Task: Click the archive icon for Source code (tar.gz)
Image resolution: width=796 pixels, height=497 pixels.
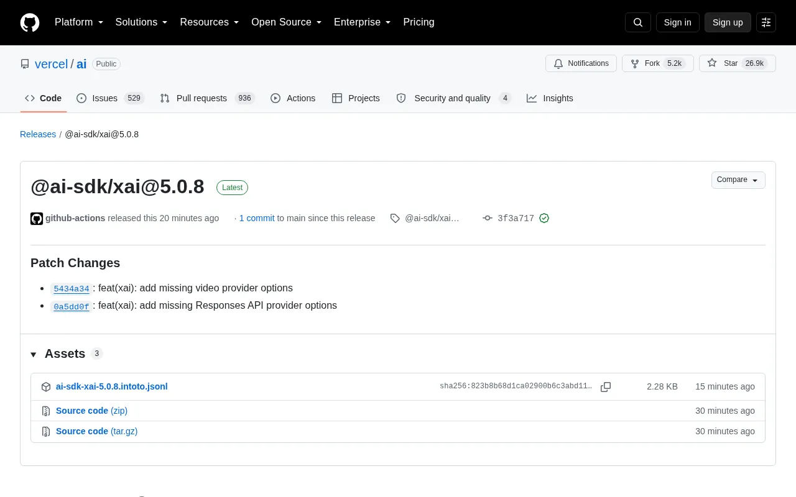Action: pyautogui.click(x=46, y=431)
